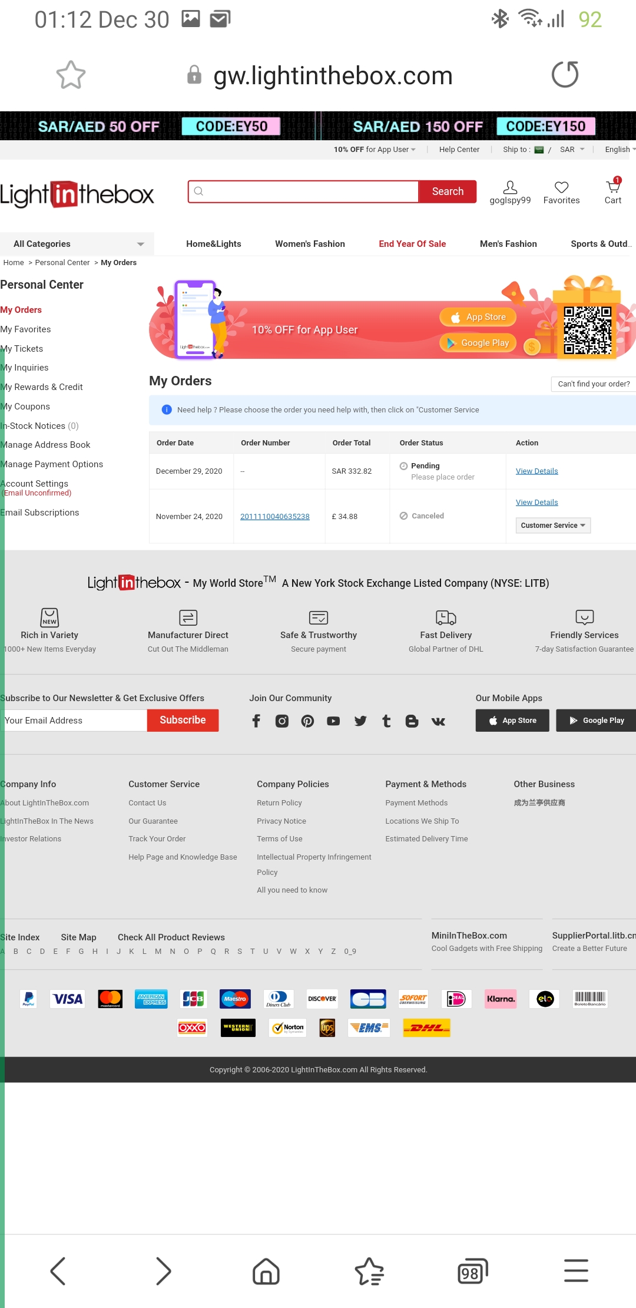636x1308 pixels.
Task: Select Manage Address Book
Action: (x=45, y=445)
